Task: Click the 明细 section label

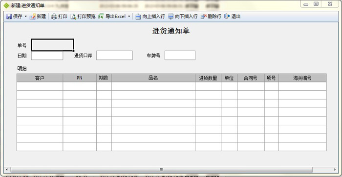Action: point(22,69)
